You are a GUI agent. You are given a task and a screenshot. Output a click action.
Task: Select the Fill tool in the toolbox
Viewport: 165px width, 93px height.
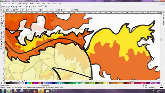[1, 46]
